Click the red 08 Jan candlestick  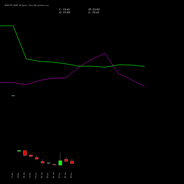(66, 160)
